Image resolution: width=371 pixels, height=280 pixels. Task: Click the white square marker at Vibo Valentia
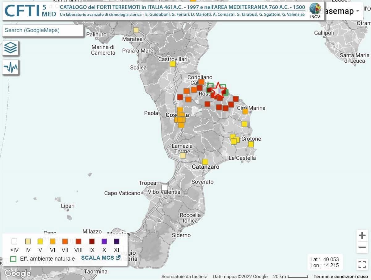(164, 188)
